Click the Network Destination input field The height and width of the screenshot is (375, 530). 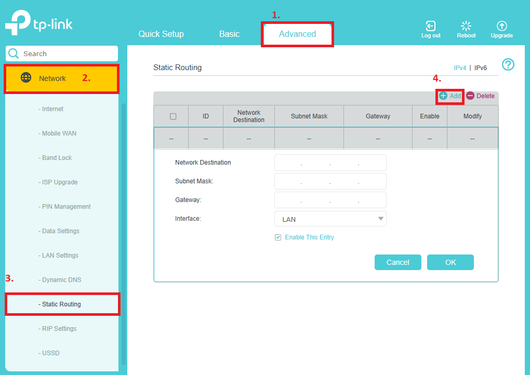[x=330, y=163]
